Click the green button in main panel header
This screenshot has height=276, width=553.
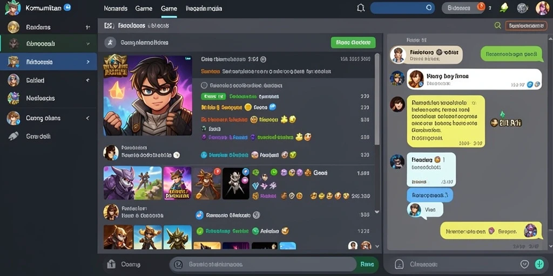point(353,43)
